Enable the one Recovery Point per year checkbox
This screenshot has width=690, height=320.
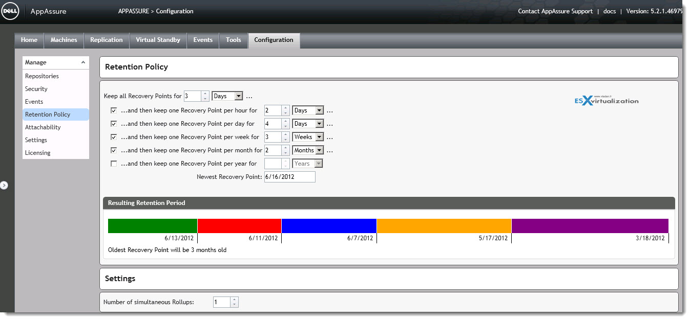pos(114,164)
